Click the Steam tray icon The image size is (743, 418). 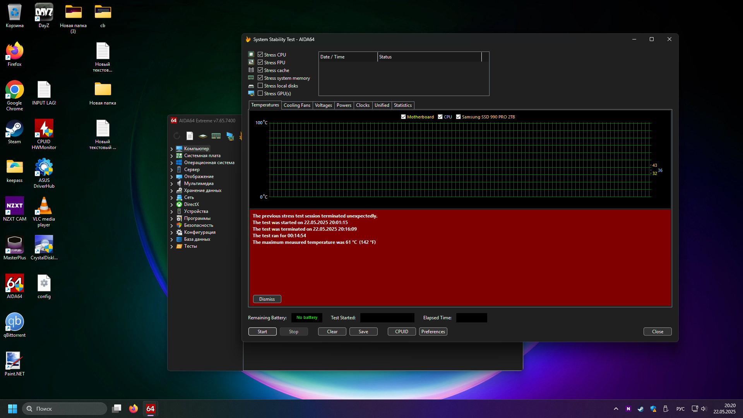pyautogui.click(x=641, y=409)
